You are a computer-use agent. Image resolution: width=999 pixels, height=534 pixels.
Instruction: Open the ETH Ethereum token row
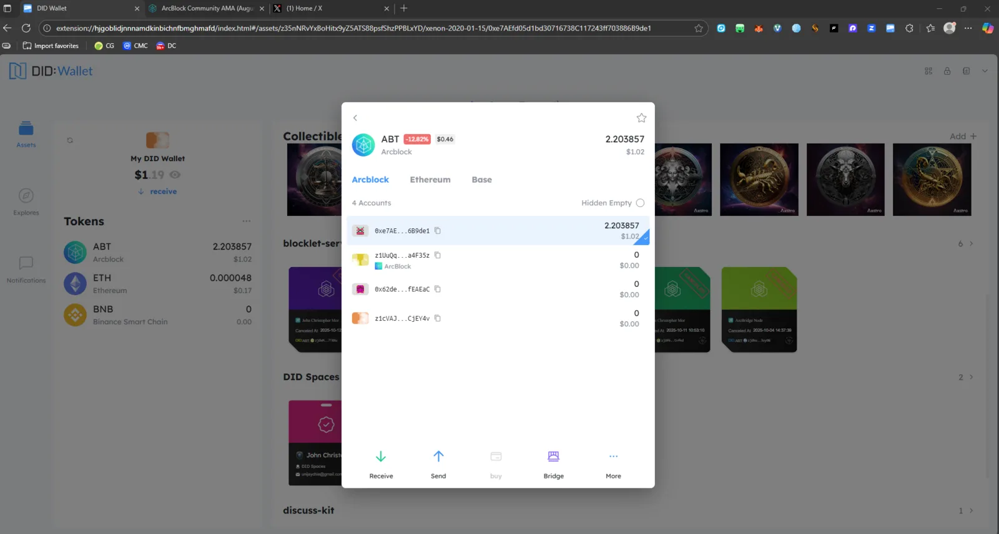point(158,284)
